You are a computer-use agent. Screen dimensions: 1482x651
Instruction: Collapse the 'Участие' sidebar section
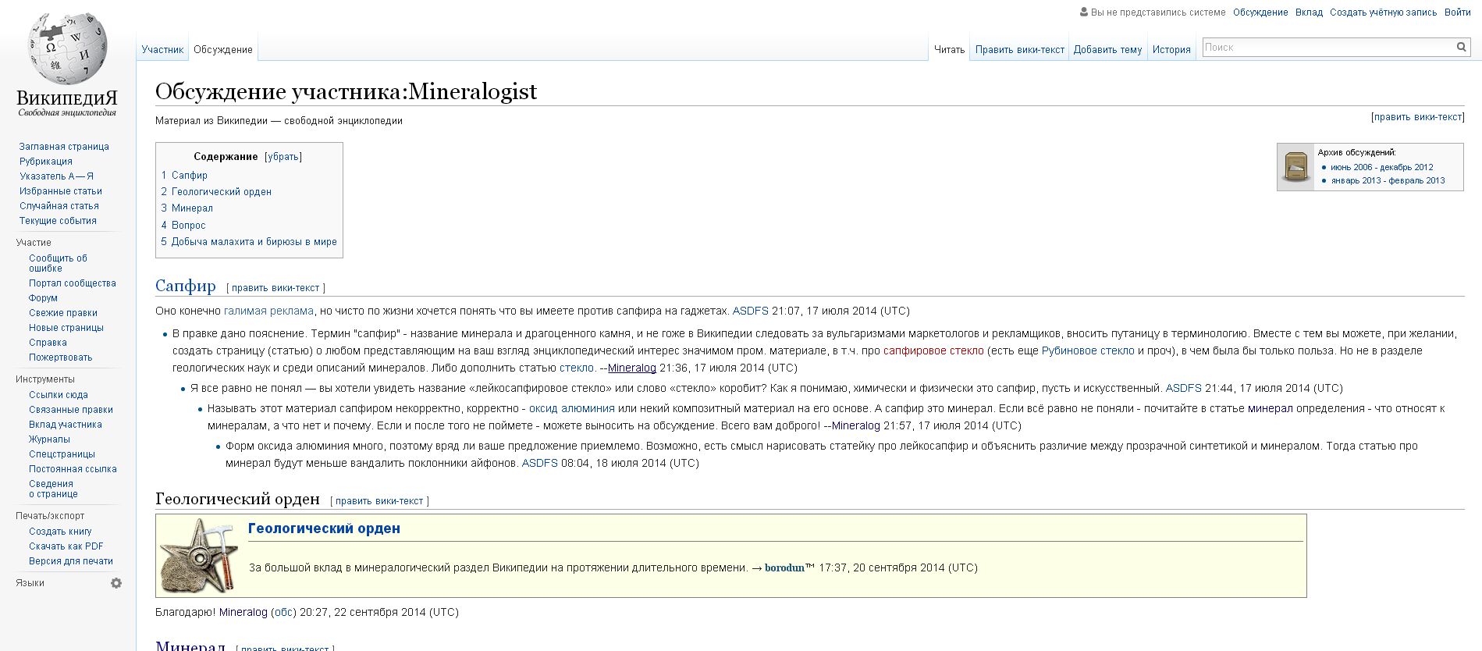[34, 243]
